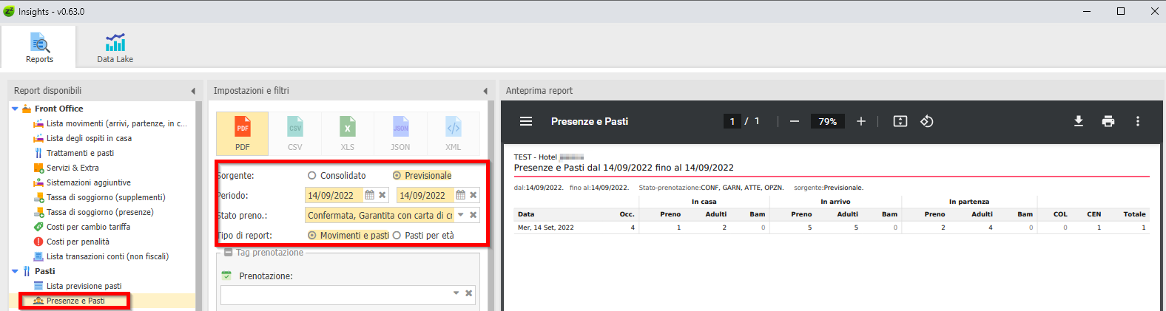This screenshot has height=311, width=1166.
Task: Select Pasti per età report type
Action: tap(423, 236)
